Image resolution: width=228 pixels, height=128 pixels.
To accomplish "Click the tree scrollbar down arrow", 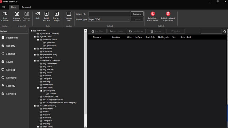I will [86, 126].
